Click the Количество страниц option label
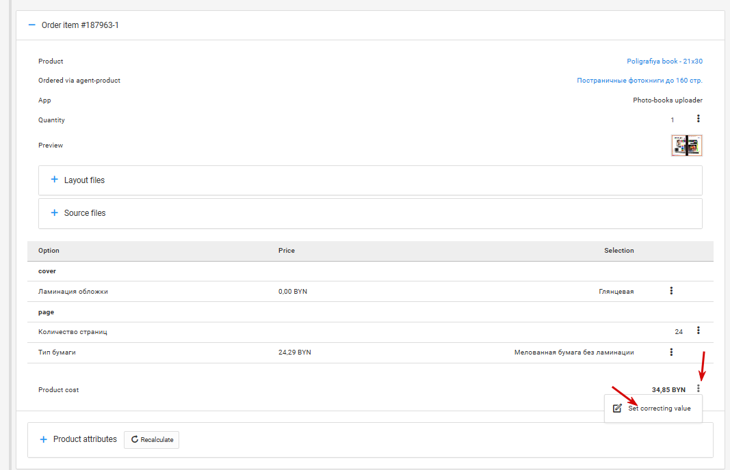Screen dimensions: 730x470 (73, 332)
